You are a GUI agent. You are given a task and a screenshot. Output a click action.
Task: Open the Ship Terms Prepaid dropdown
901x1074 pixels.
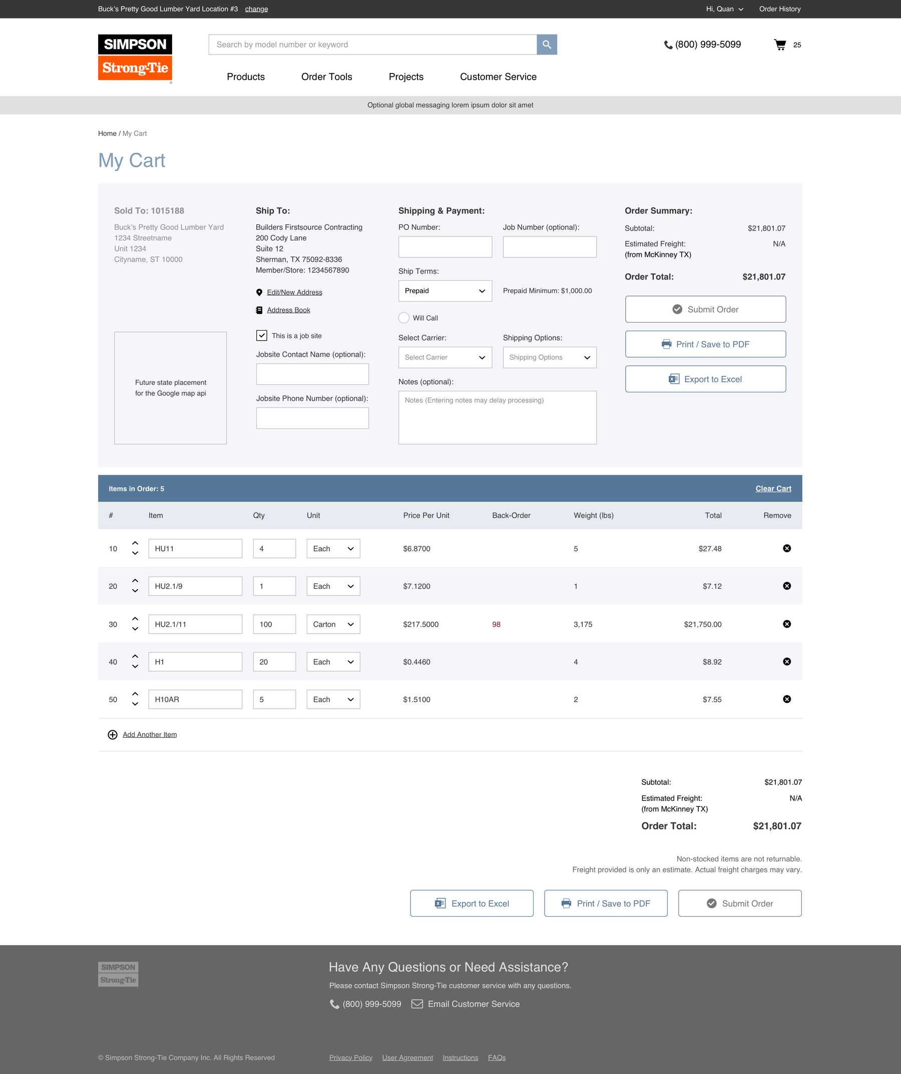pyautogui.click(x=444, y=291)
